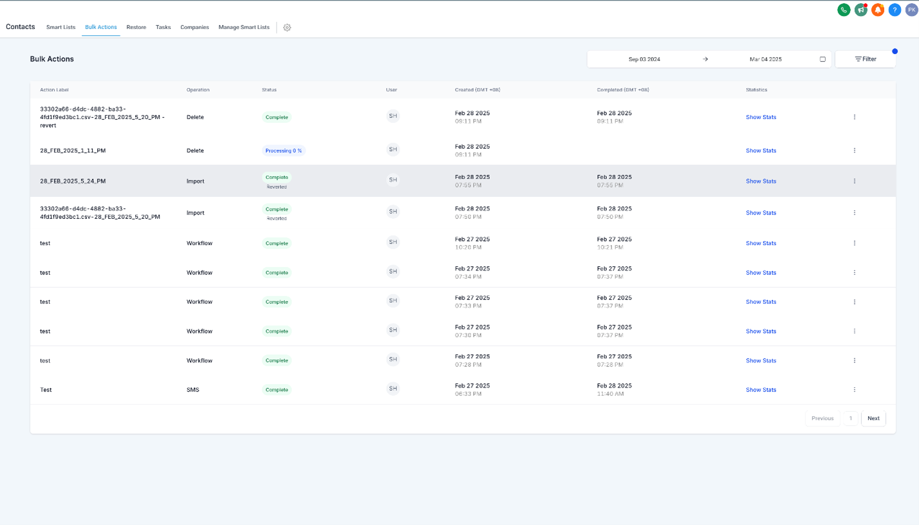
Task: Open three-dot menu for 28_FEB_2025_1_11_PM row
Action: pyautogui.click(x=855, y=151)
